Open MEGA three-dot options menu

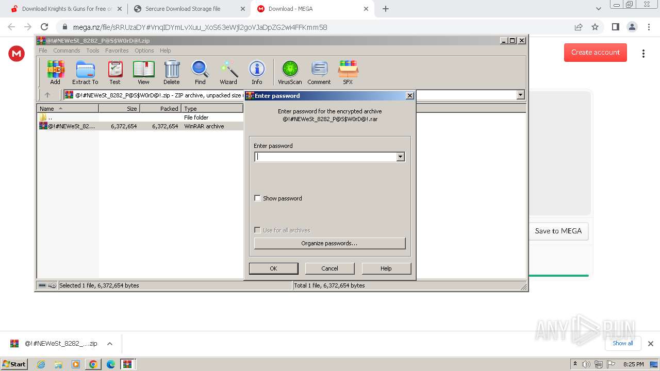pos(643,53)
